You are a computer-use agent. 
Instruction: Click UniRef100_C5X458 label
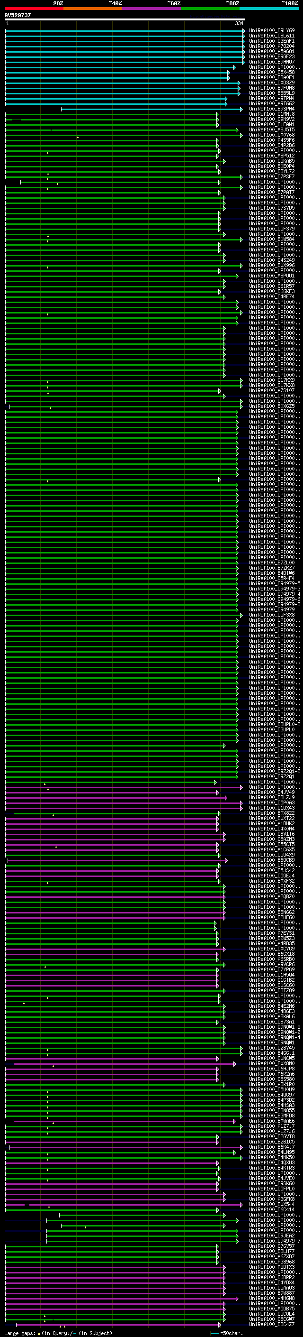click(272, 72)
